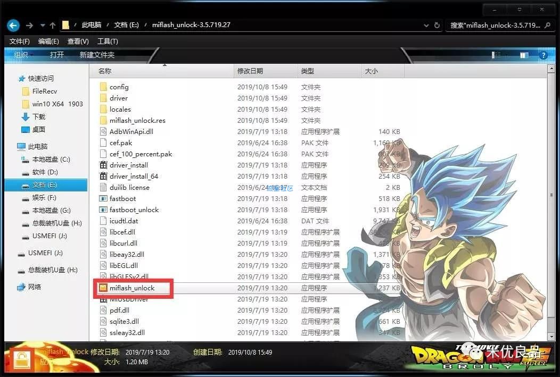560x377 pixels.
Task: Click the details pane miflash_unlock thumbnail
Action: point(22,359)
